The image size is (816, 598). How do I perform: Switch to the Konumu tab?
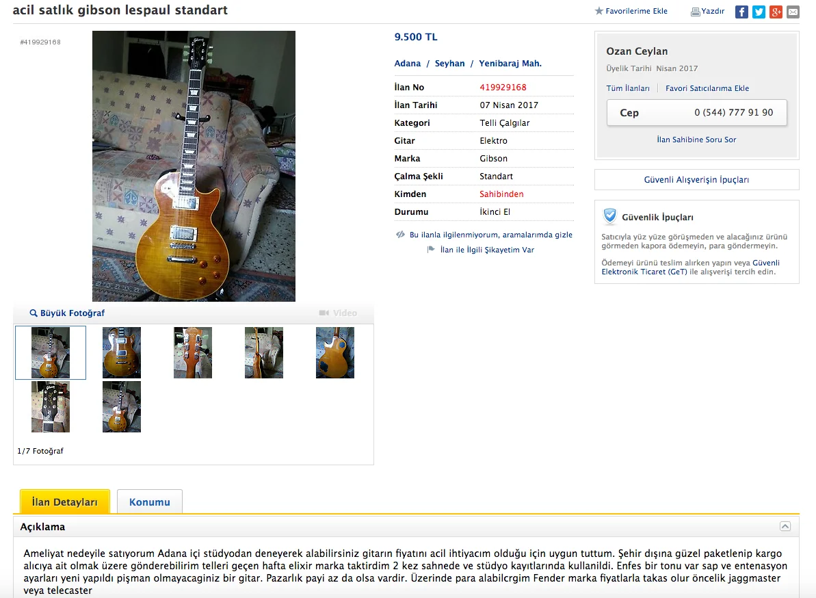point(150,502)
